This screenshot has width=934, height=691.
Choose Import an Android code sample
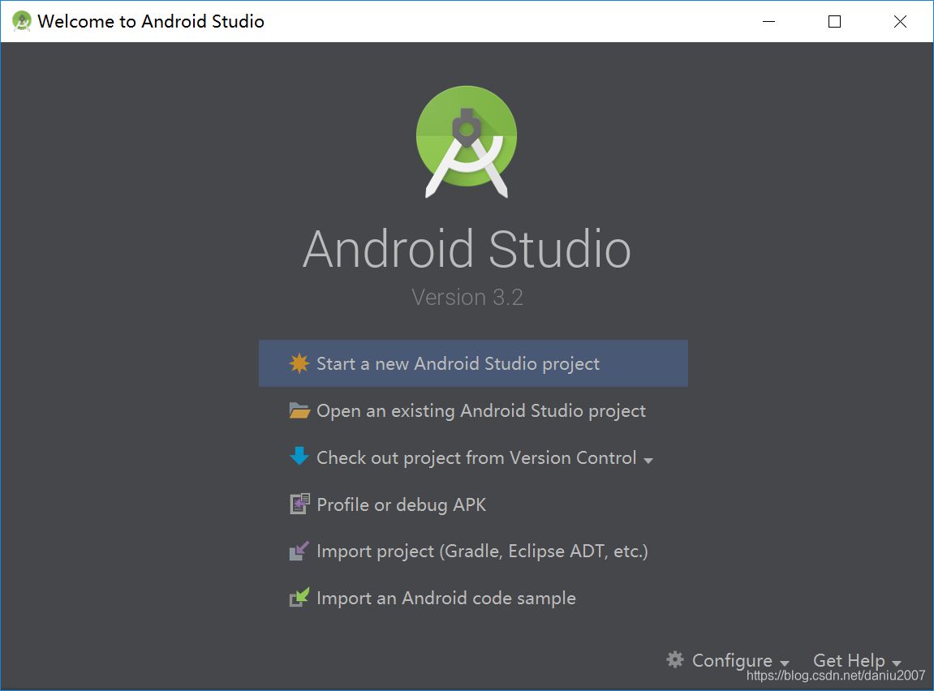(473, 599)
